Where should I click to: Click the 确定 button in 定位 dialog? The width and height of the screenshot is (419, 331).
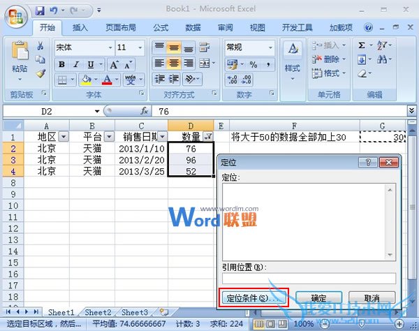[319, 298]
